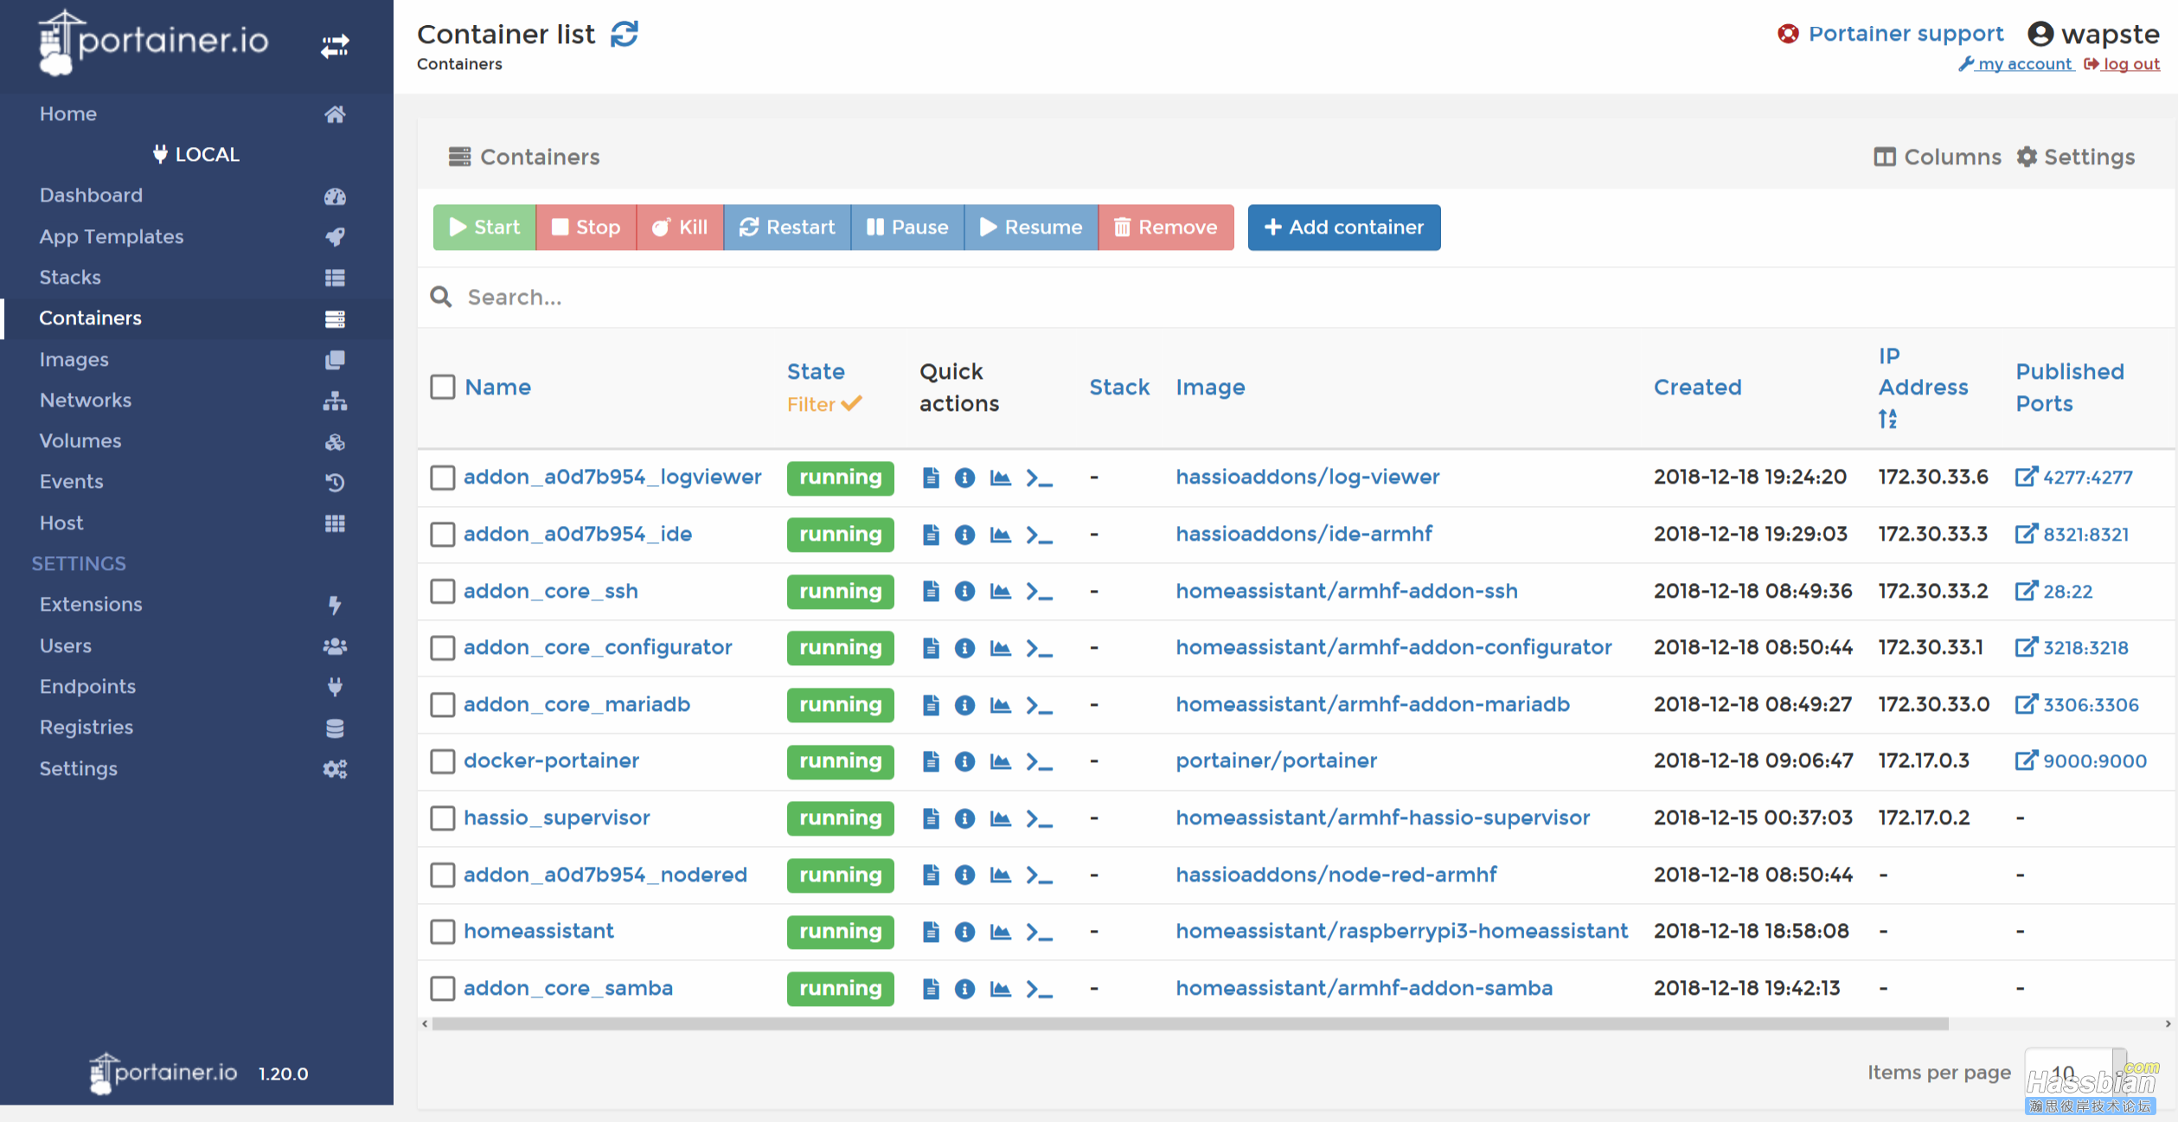Screen dimensions: 2178x1122
Task: Open the my account link
Action: click(x=2016, y=64)
